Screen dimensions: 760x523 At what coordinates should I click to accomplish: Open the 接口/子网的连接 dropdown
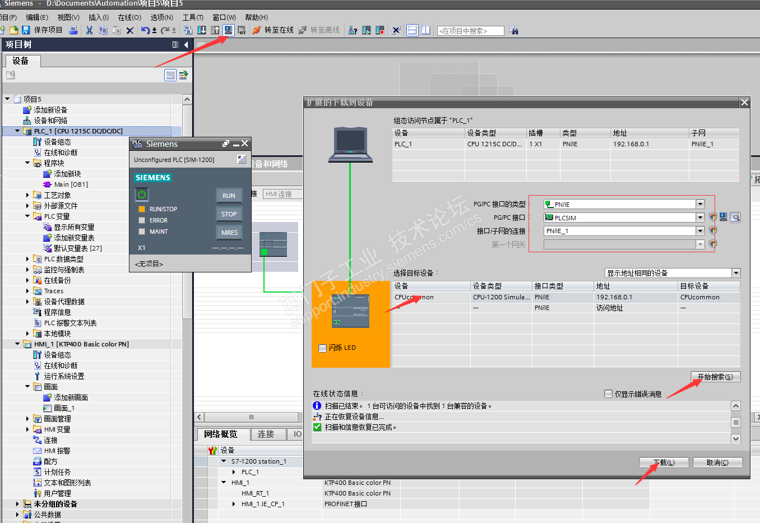pos(700,231)
